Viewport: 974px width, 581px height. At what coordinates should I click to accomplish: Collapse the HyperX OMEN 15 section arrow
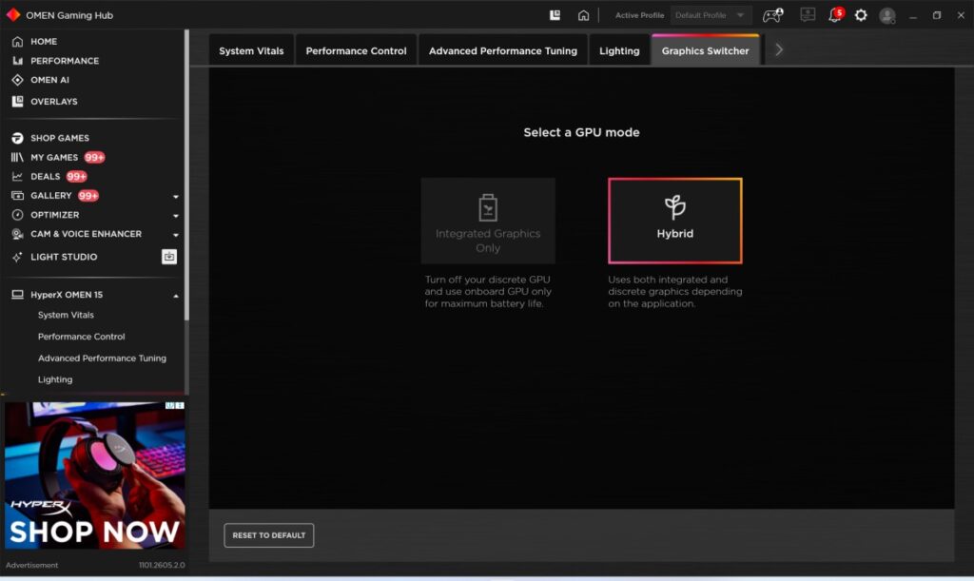click(x=176, y=296)
